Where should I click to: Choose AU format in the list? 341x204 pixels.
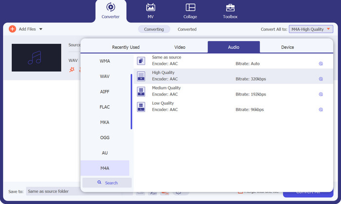point(105,153)
